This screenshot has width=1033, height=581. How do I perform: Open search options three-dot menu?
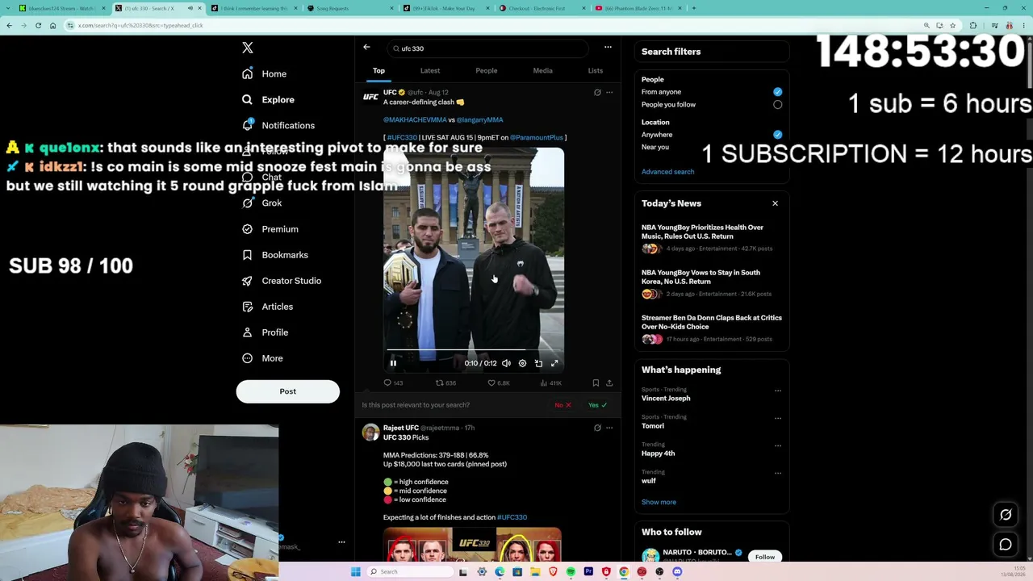tap(608, 48)
